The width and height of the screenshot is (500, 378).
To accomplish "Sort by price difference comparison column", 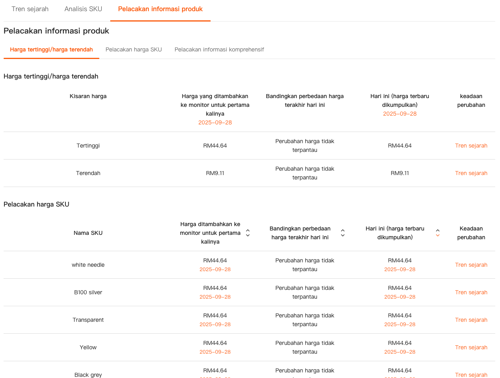I will coord(342,233).
